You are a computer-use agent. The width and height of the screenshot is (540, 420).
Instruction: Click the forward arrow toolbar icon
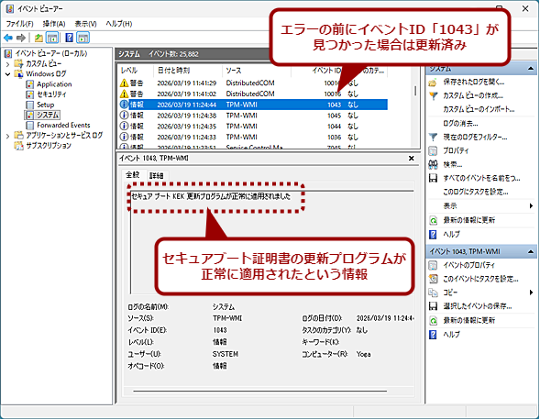coord(21,38)
